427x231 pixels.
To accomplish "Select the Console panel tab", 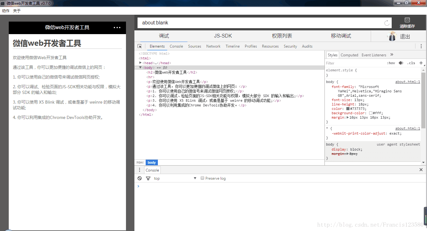I will pos(176,46).
